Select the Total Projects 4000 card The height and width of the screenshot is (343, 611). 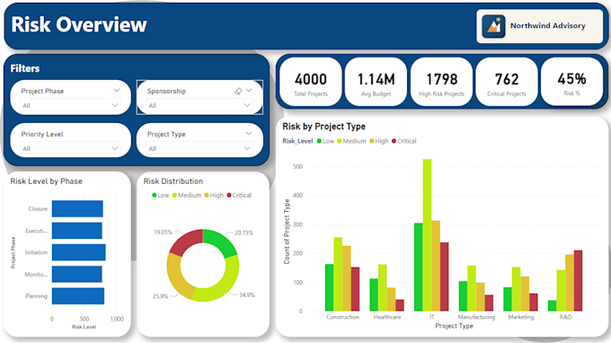click(x=311, y=82)
